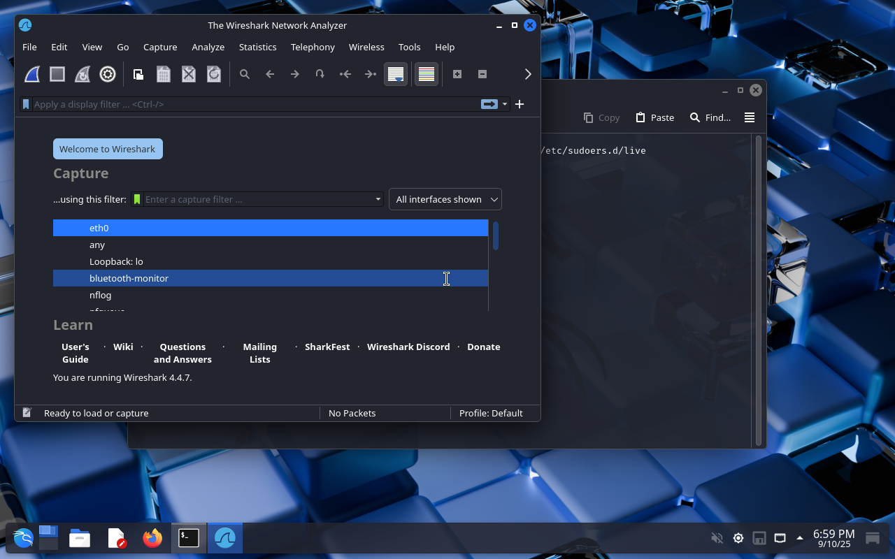The height and width of the screenshot is (559, 895).
Task: Open a capture file icon
Action: click(138, 74)
